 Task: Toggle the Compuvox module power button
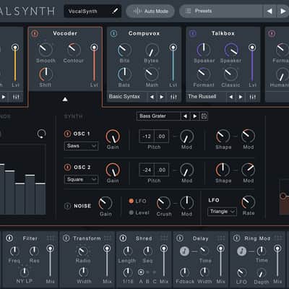[113, 33]
